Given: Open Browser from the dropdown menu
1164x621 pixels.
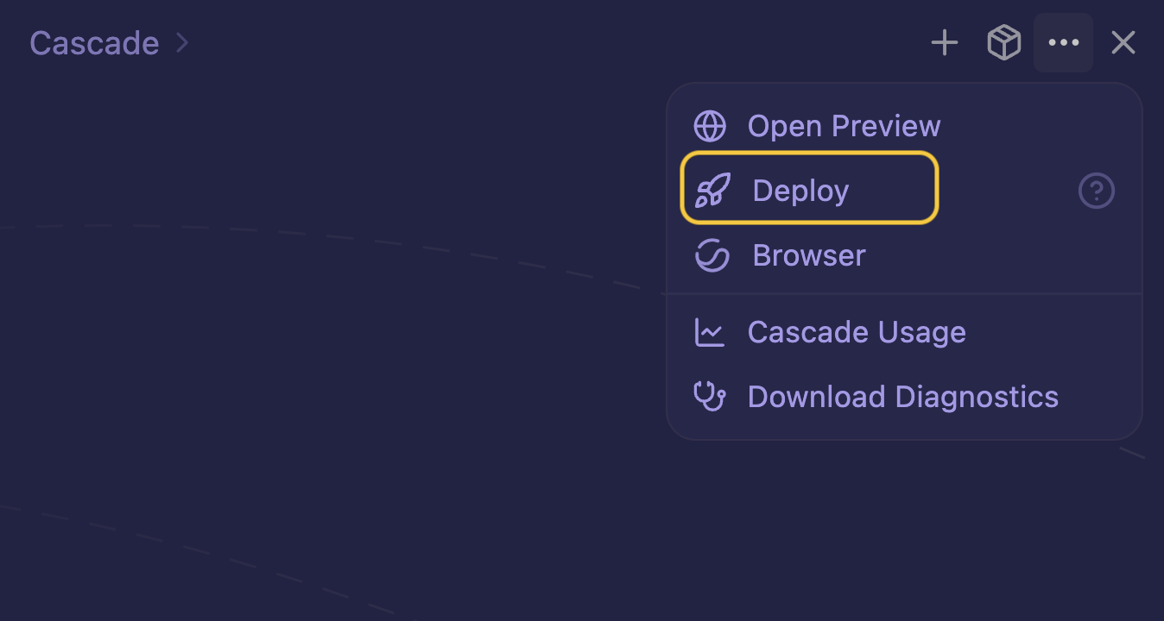Looking at the screenshot, I should tap(808, 255).
